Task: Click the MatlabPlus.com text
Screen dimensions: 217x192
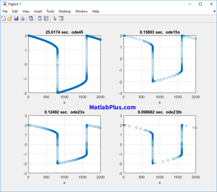Action: [x=112, y=107]
